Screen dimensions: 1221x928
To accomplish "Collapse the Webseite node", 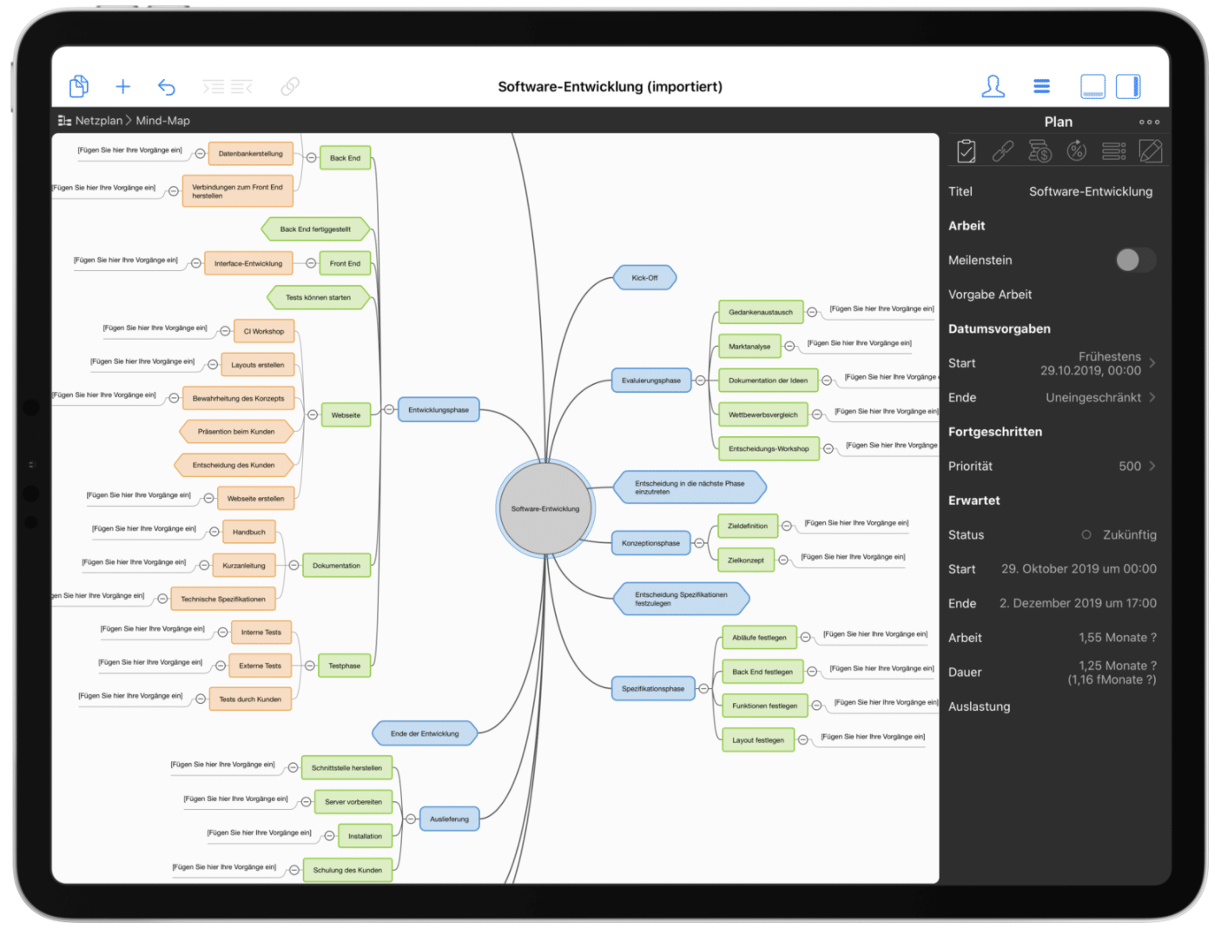I will [x=312, y=414].
